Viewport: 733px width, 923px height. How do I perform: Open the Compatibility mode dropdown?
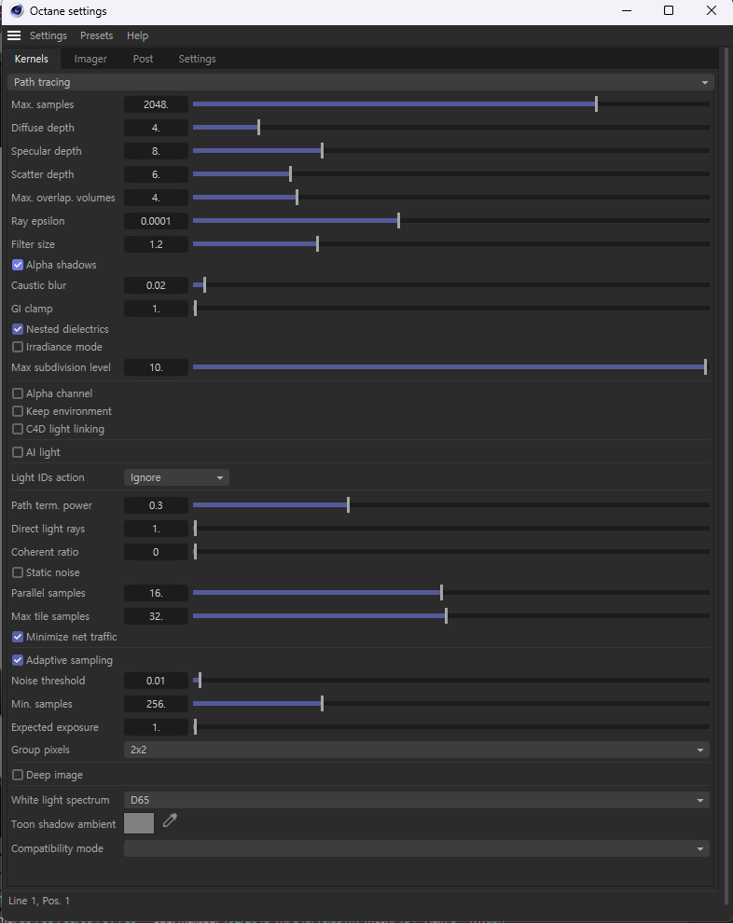pos(416,848)
